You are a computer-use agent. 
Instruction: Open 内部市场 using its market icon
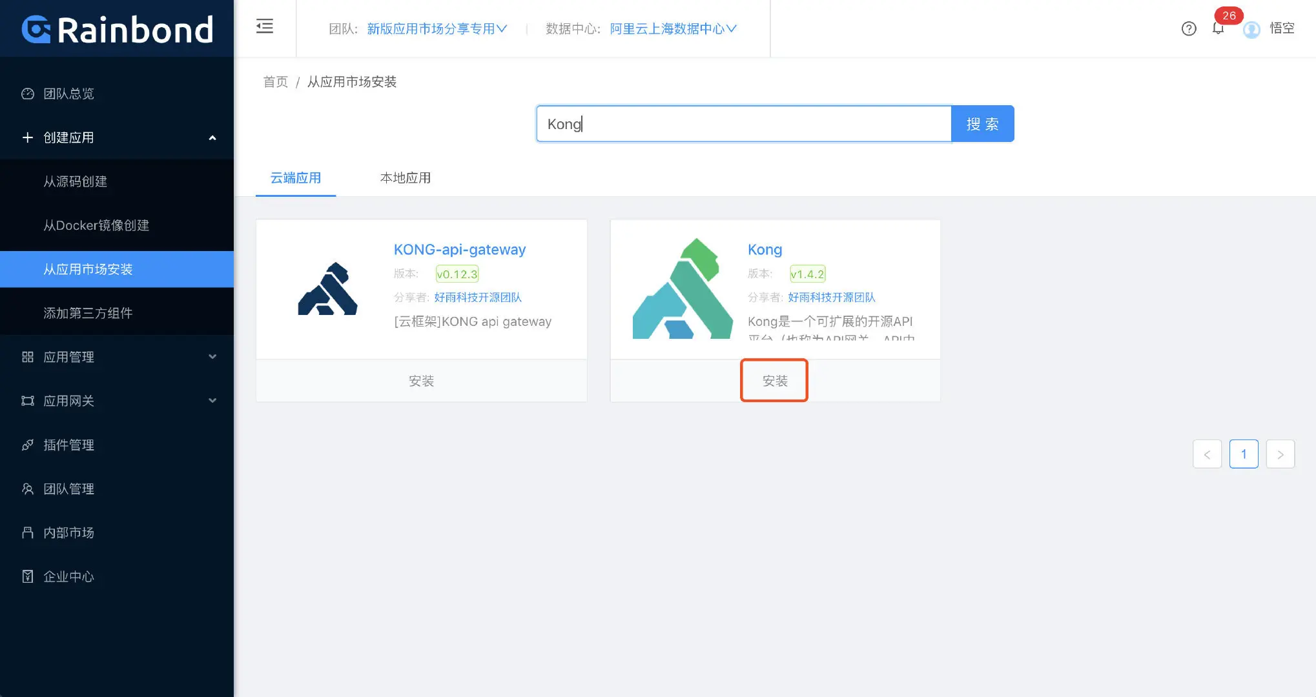coord(27,532)
